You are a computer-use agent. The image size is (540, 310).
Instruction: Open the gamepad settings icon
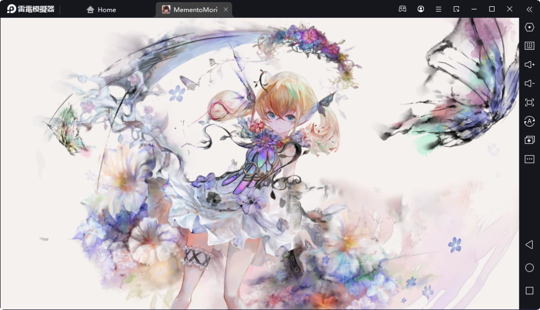(402, 9)
